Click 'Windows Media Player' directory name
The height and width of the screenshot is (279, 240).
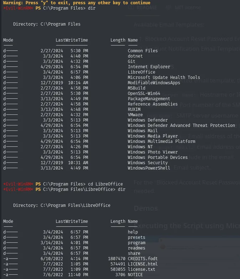tap(153, 136)
